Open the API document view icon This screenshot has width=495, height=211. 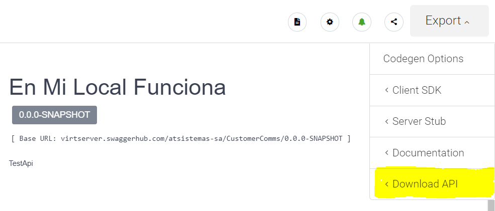(x=297, y=22)
